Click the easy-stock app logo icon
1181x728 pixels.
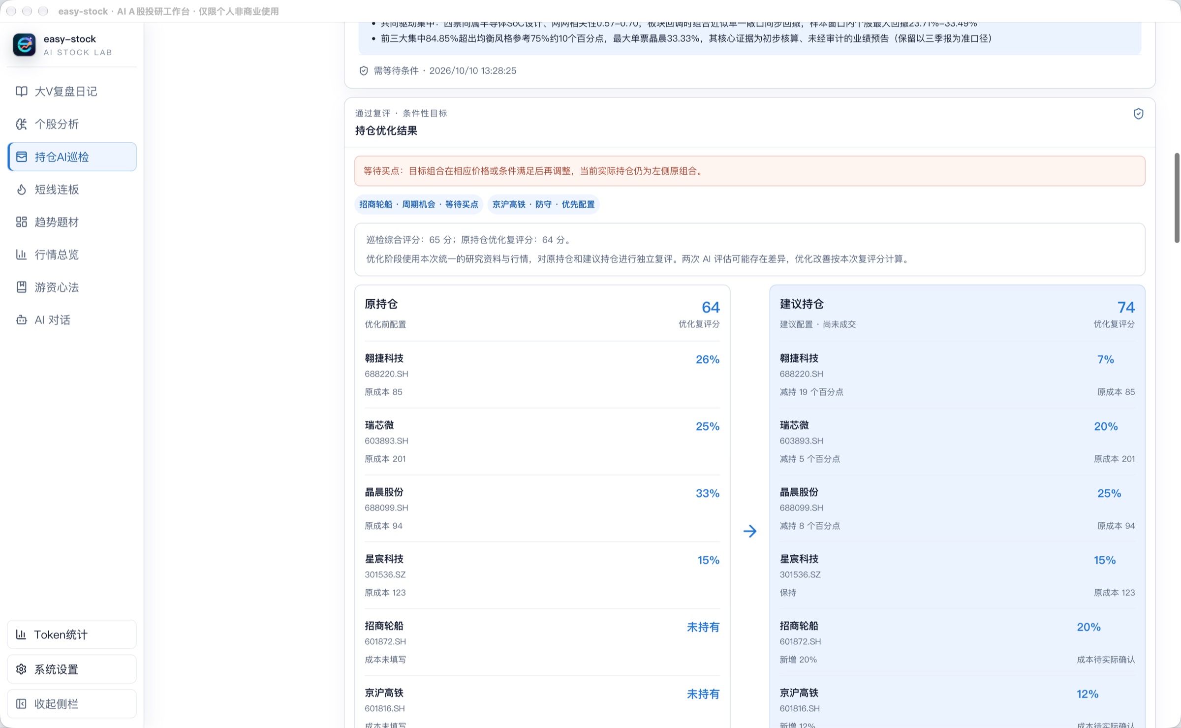[x=24, y=45]
